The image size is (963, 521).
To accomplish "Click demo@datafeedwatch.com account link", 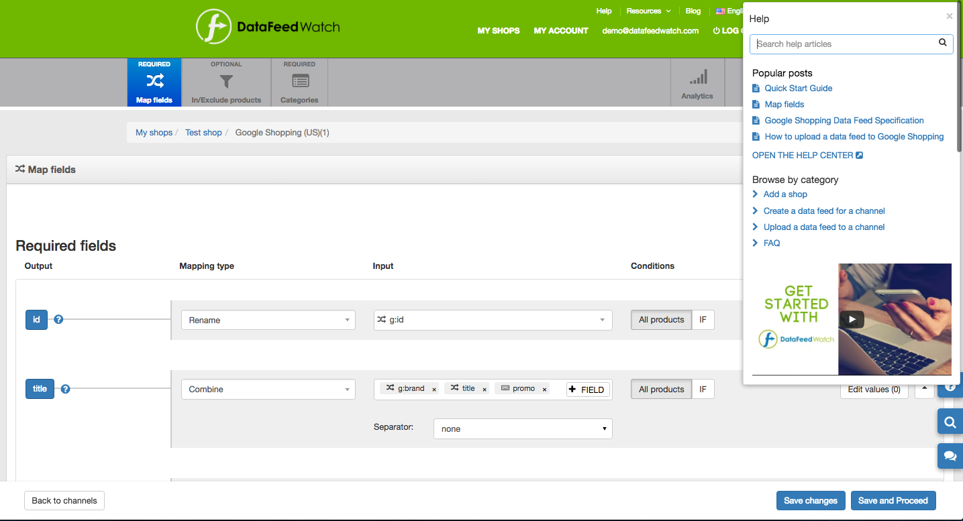I will point(650,31).
